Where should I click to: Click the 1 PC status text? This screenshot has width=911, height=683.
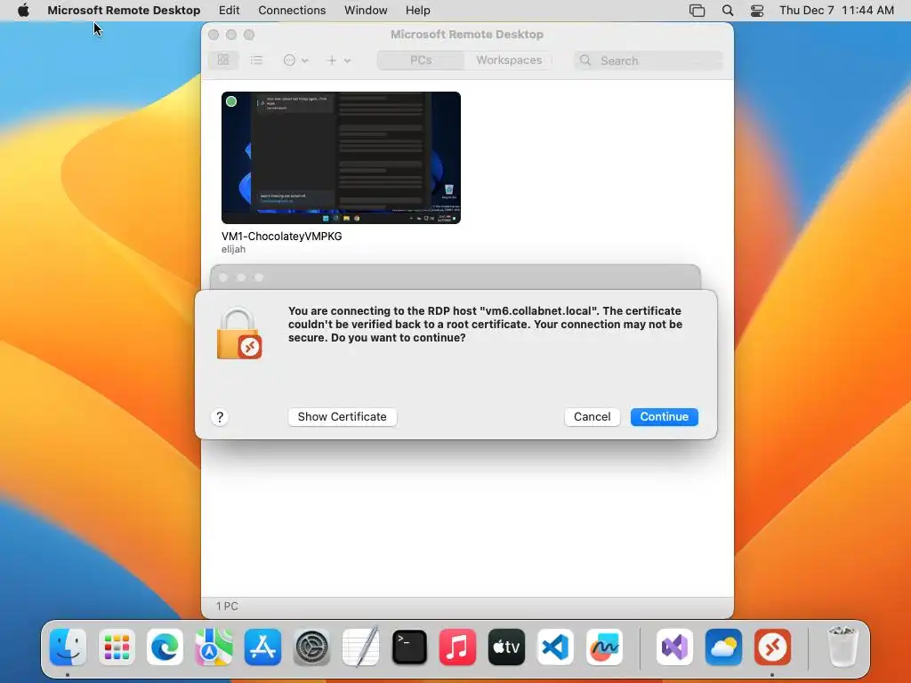(x=227, y=606)
